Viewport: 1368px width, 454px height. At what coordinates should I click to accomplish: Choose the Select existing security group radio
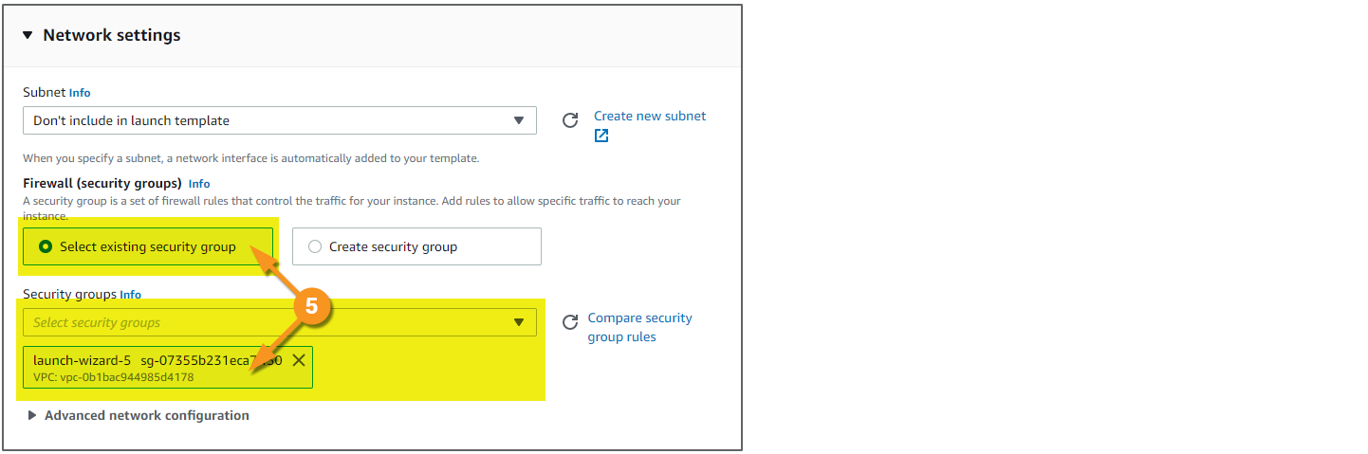coord(46,246)
